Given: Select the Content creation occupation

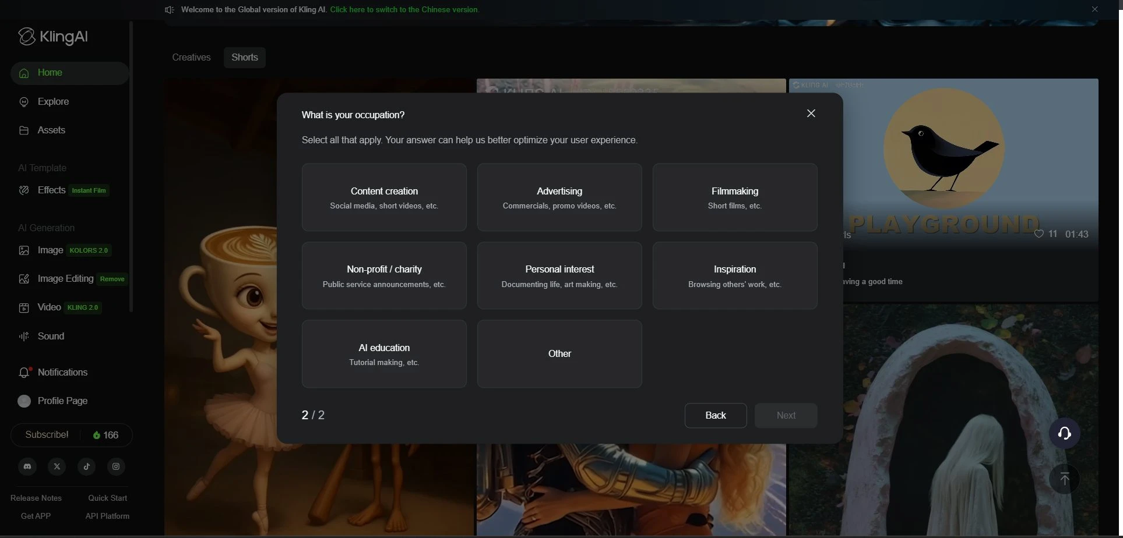Looking at the screenshot, I should [x=384, y=197].
